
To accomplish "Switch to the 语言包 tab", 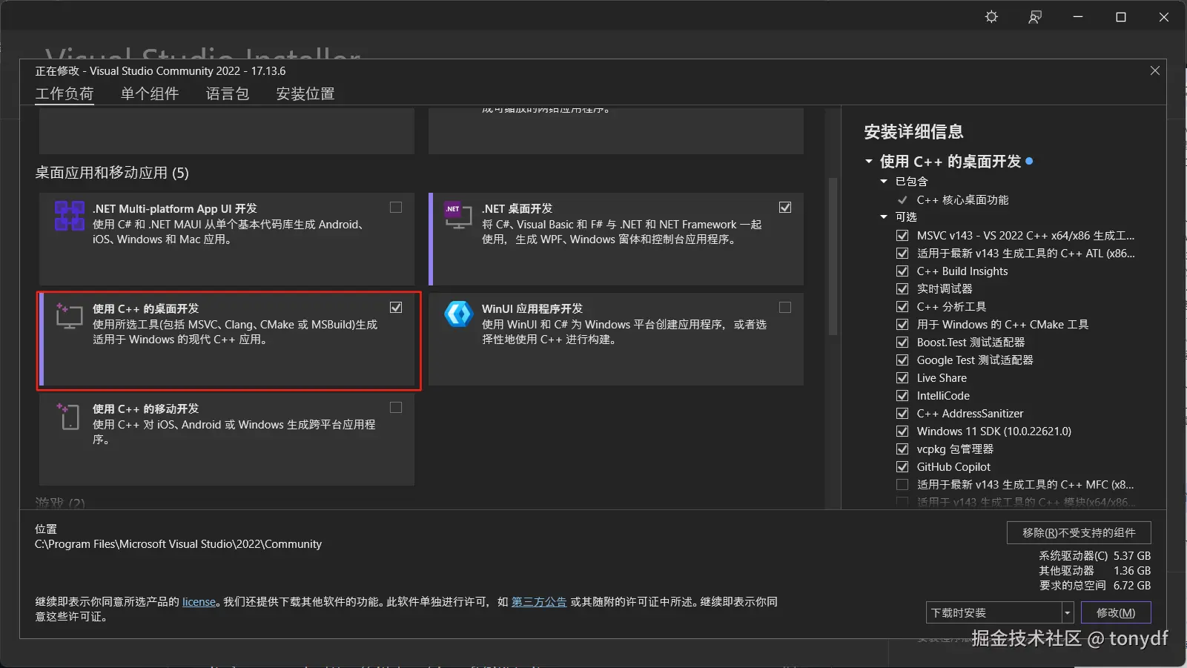I will point(228,94).
